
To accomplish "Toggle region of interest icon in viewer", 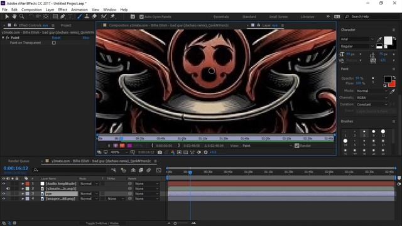I will click(179, 152).
